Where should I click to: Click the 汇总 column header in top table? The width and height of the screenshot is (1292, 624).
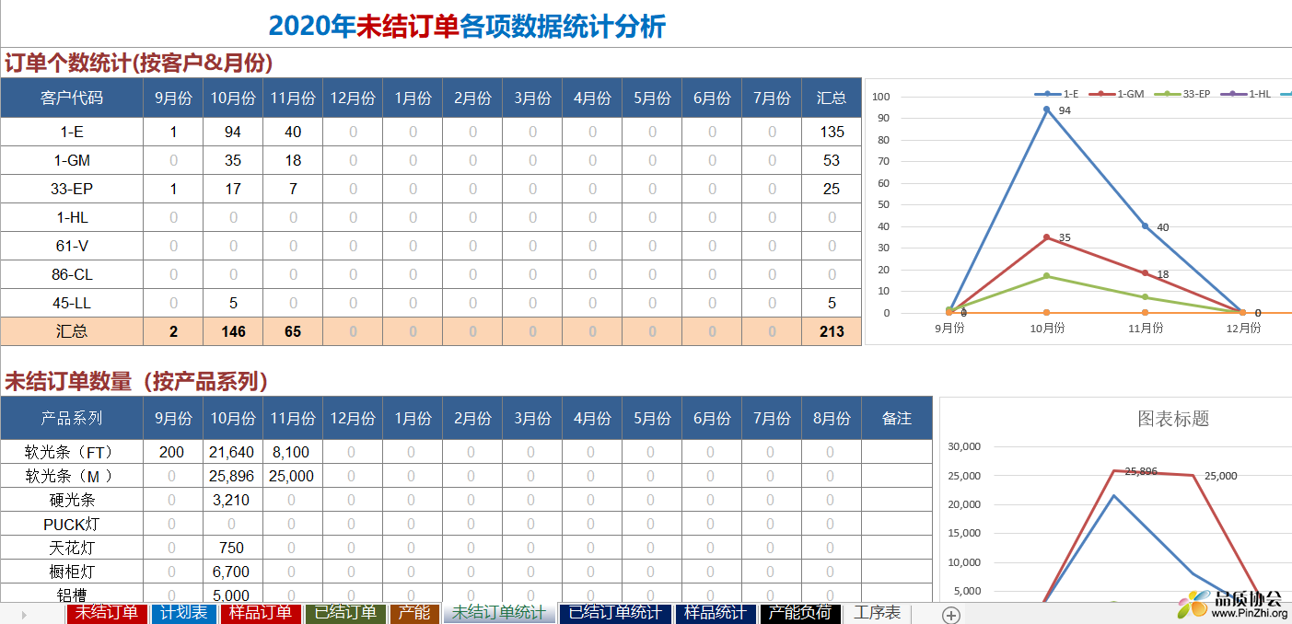(832, 98)
